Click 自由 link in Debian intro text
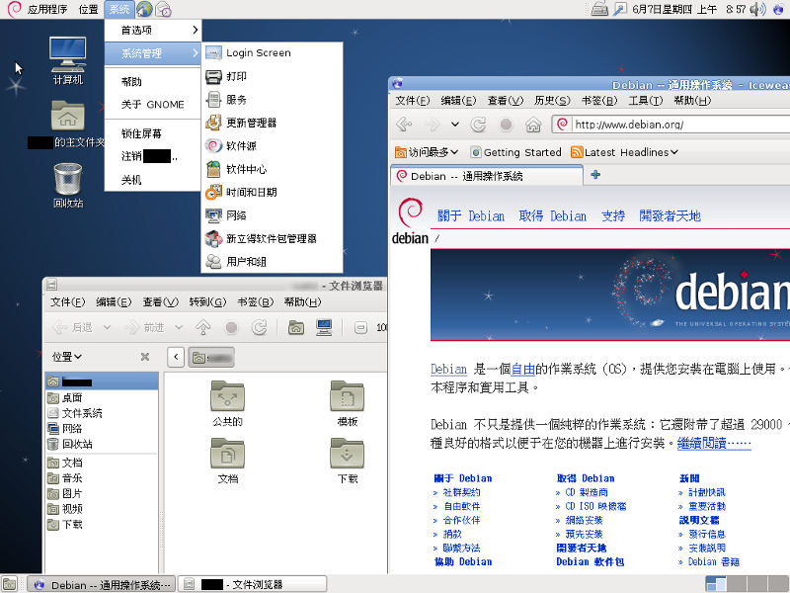790x593 pixels. pyautogui.click(x=523, y=369)
